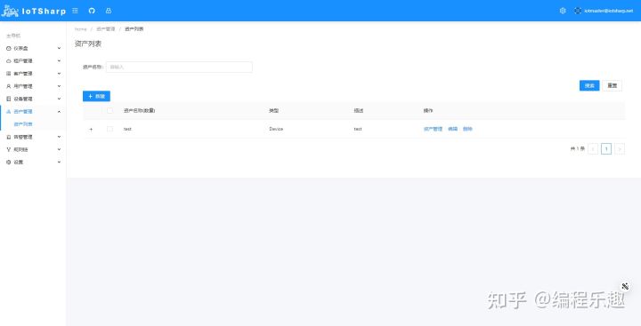This screenshot has width=641, height=326.
Task: Select page 1 in pagination
Action: [x=606, y=149]
